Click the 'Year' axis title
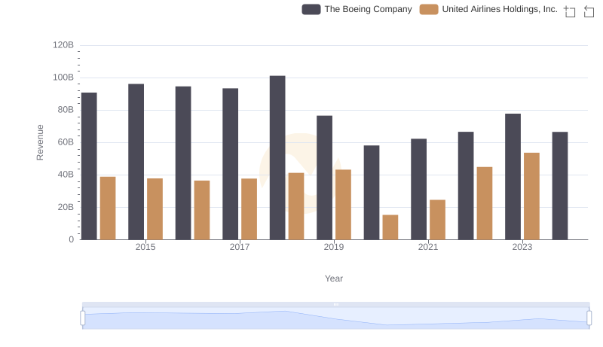 (334, 279)
